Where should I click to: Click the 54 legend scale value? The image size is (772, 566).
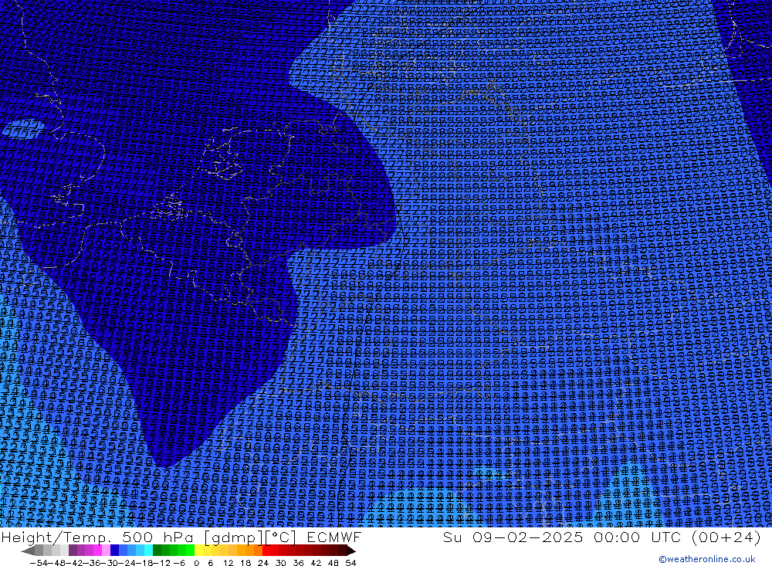[350, 563]
